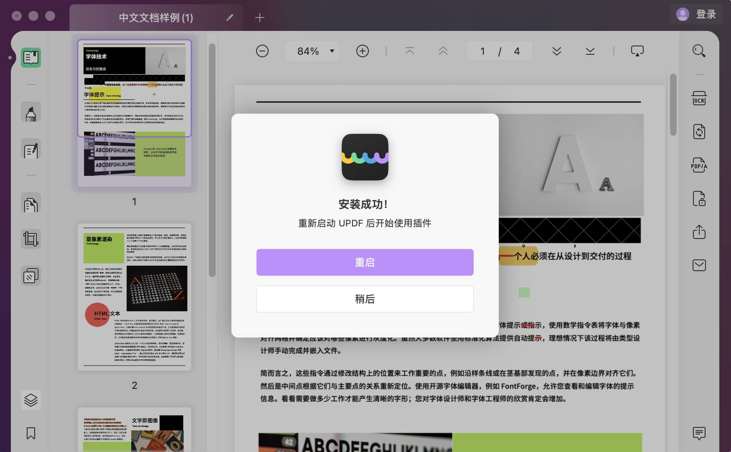The width and height of the screenshot is (731, 452).
Task: Select the Crop Pages tool
Action: 31,239
